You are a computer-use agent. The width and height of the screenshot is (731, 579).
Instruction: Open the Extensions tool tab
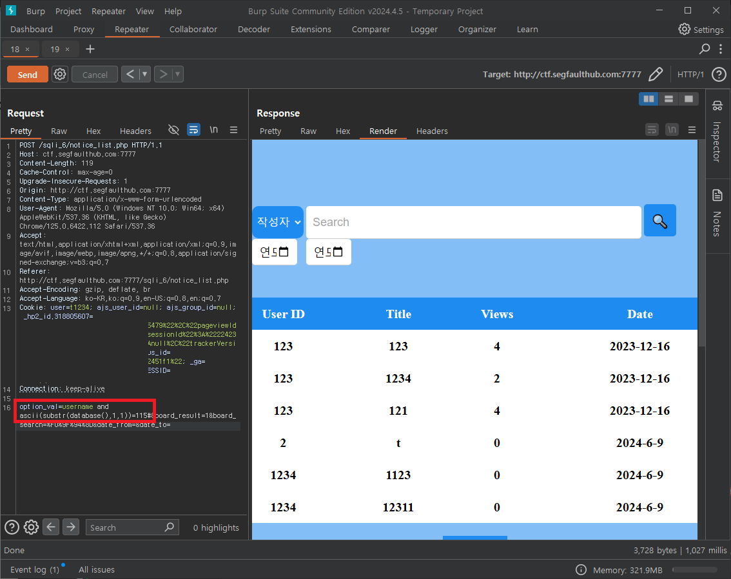coord(311,30)
